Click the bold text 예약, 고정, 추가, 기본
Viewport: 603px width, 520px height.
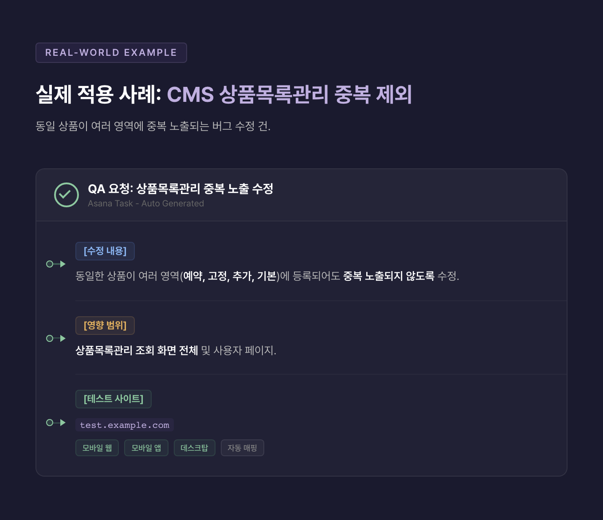230,276
